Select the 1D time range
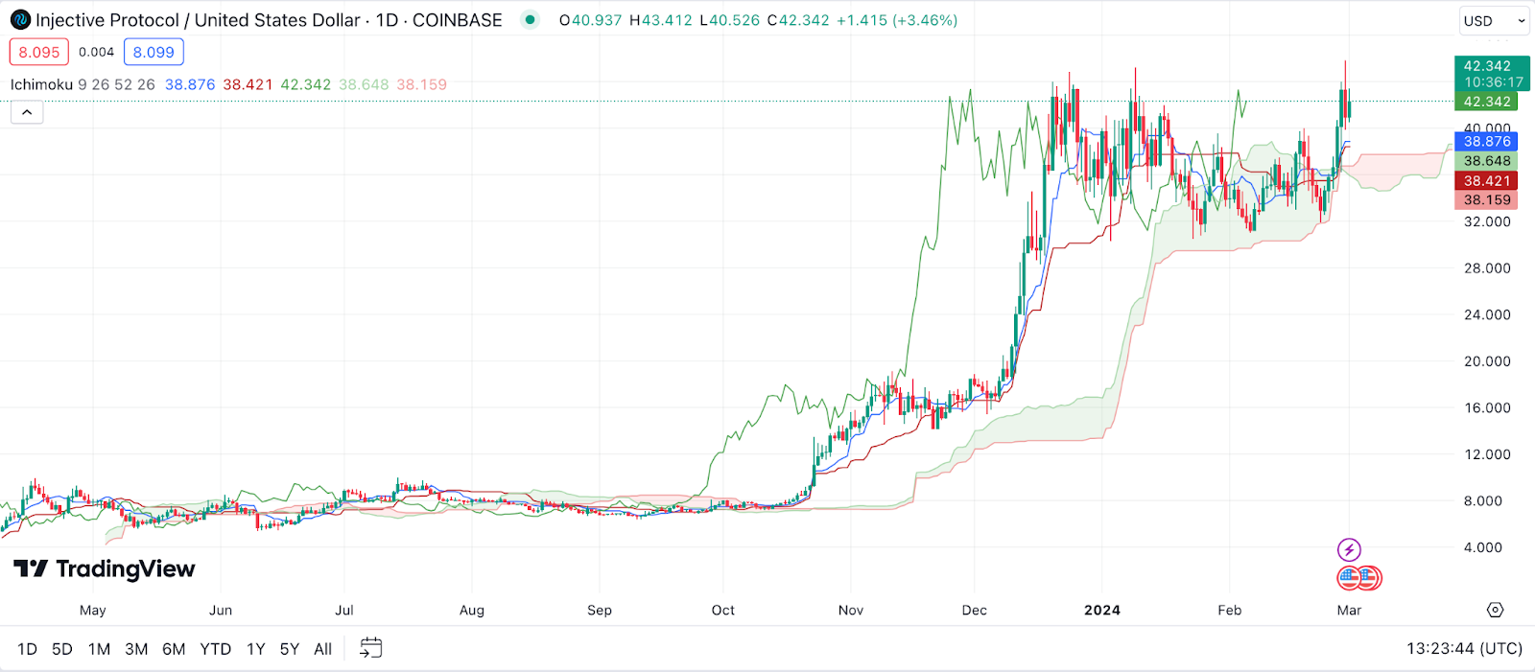Viewport: 1535px width, 672px height. 28,649
